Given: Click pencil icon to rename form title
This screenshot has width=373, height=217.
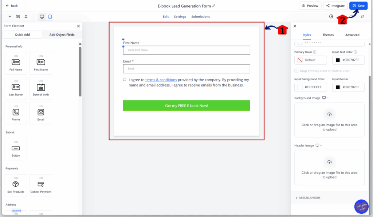Looking at the screenshot, I should pyautogui.click(x=214, y=6).
